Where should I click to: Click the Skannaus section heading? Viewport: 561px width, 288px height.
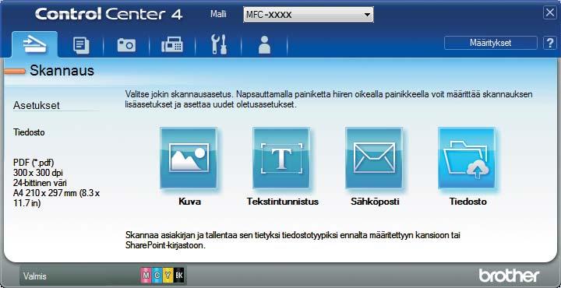pyautogui.click(x=62, y=71)
